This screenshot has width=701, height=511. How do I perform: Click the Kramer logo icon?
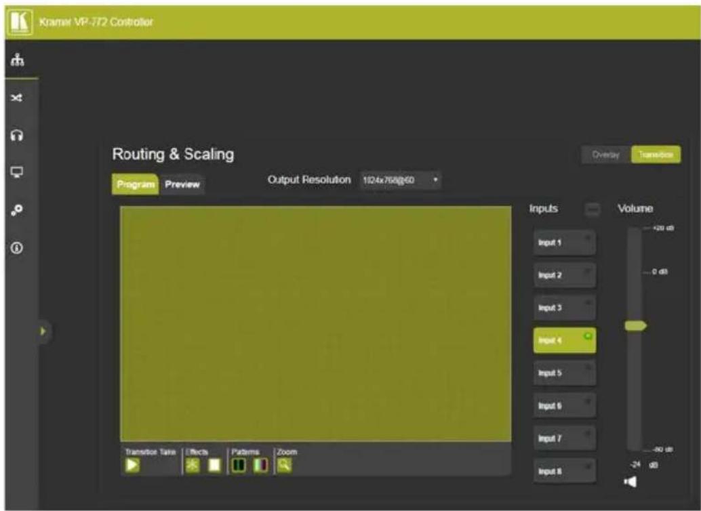19,22
